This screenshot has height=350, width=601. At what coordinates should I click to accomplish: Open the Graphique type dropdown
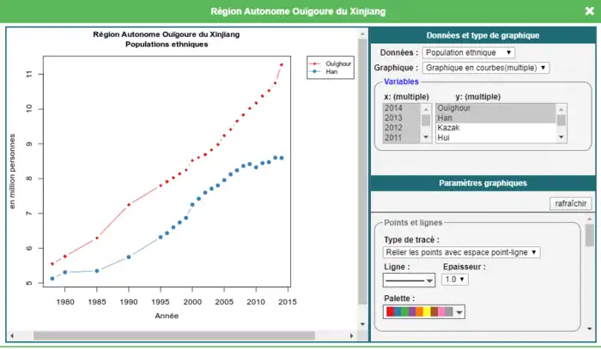tap(486, 67)
